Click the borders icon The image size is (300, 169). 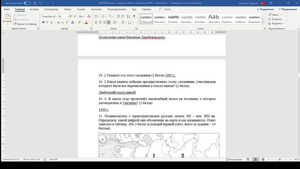click(x=130, y=23)
